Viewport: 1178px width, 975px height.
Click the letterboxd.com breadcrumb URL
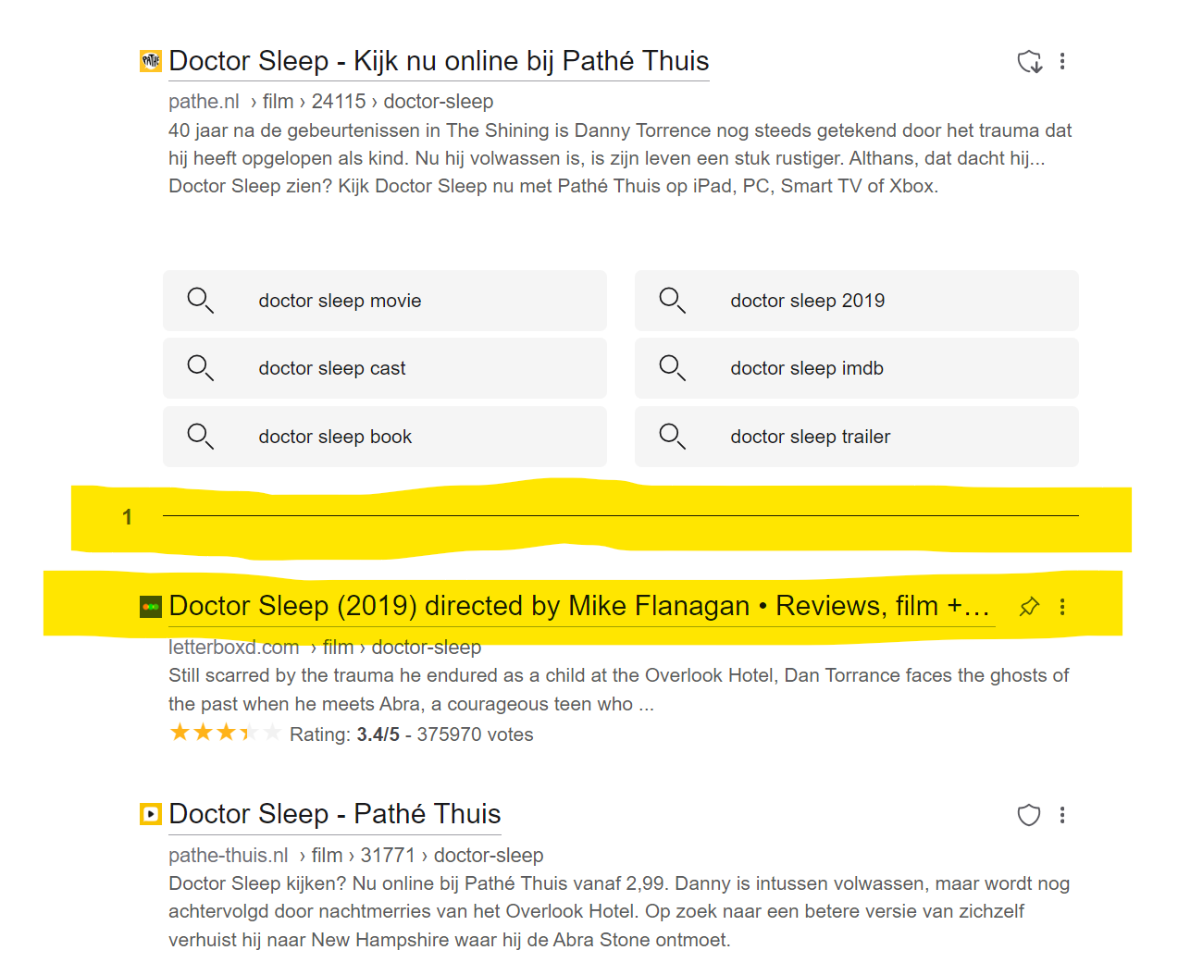click(233, 648)
